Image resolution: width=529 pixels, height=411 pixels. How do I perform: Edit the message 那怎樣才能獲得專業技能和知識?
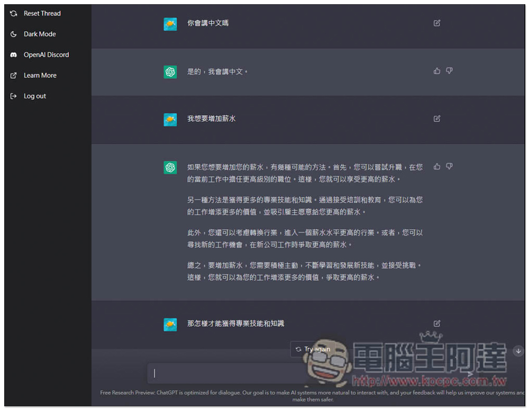436,323
